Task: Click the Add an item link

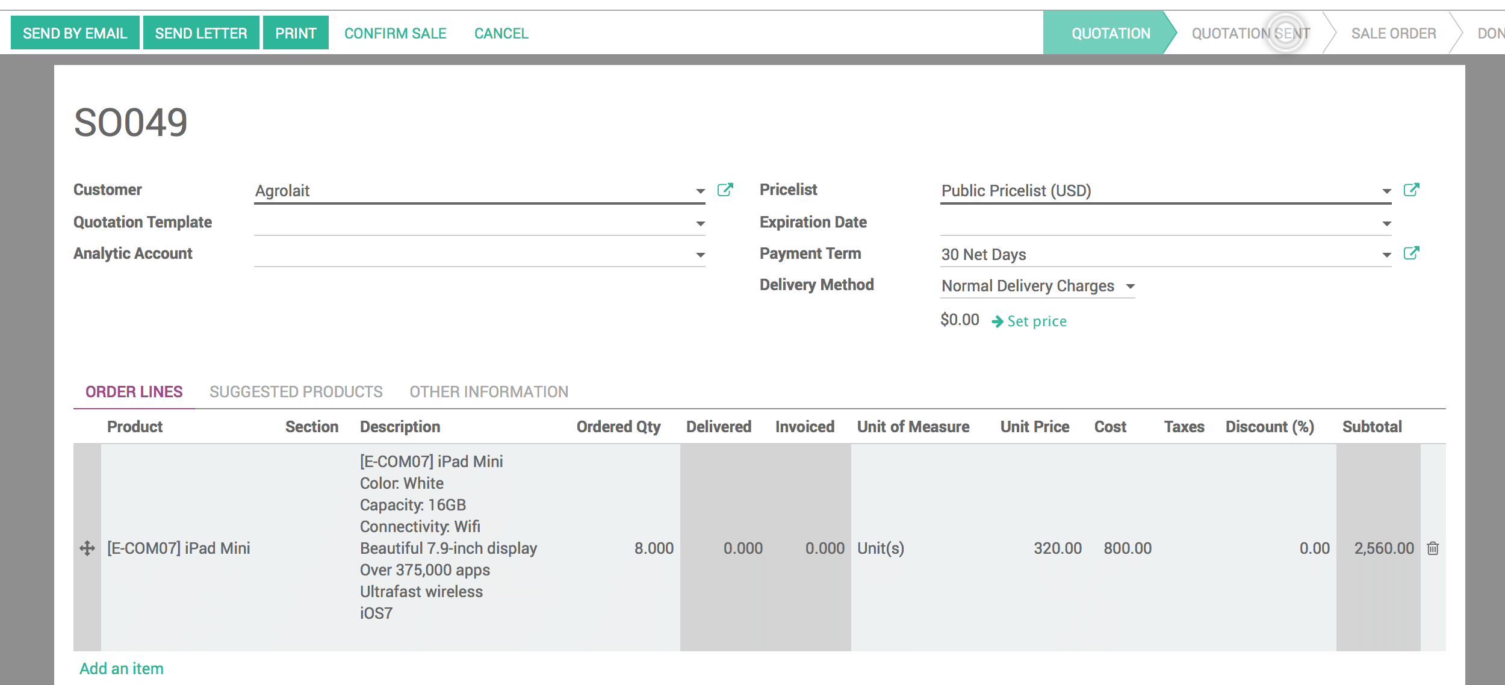Action: click(121, 668)
